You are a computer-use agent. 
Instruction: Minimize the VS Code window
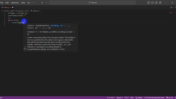[166, 2]
